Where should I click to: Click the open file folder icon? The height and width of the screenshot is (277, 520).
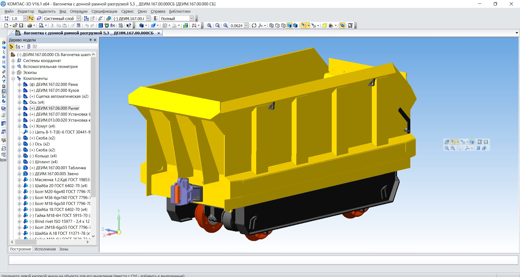[15, 25]
